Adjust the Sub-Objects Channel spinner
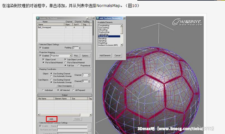Image resolution: width=225 pixels, height=134 pixels. (89, 81)
